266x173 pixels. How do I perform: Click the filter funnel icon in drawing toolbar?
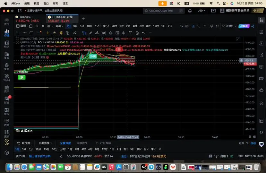pos(131,33)
